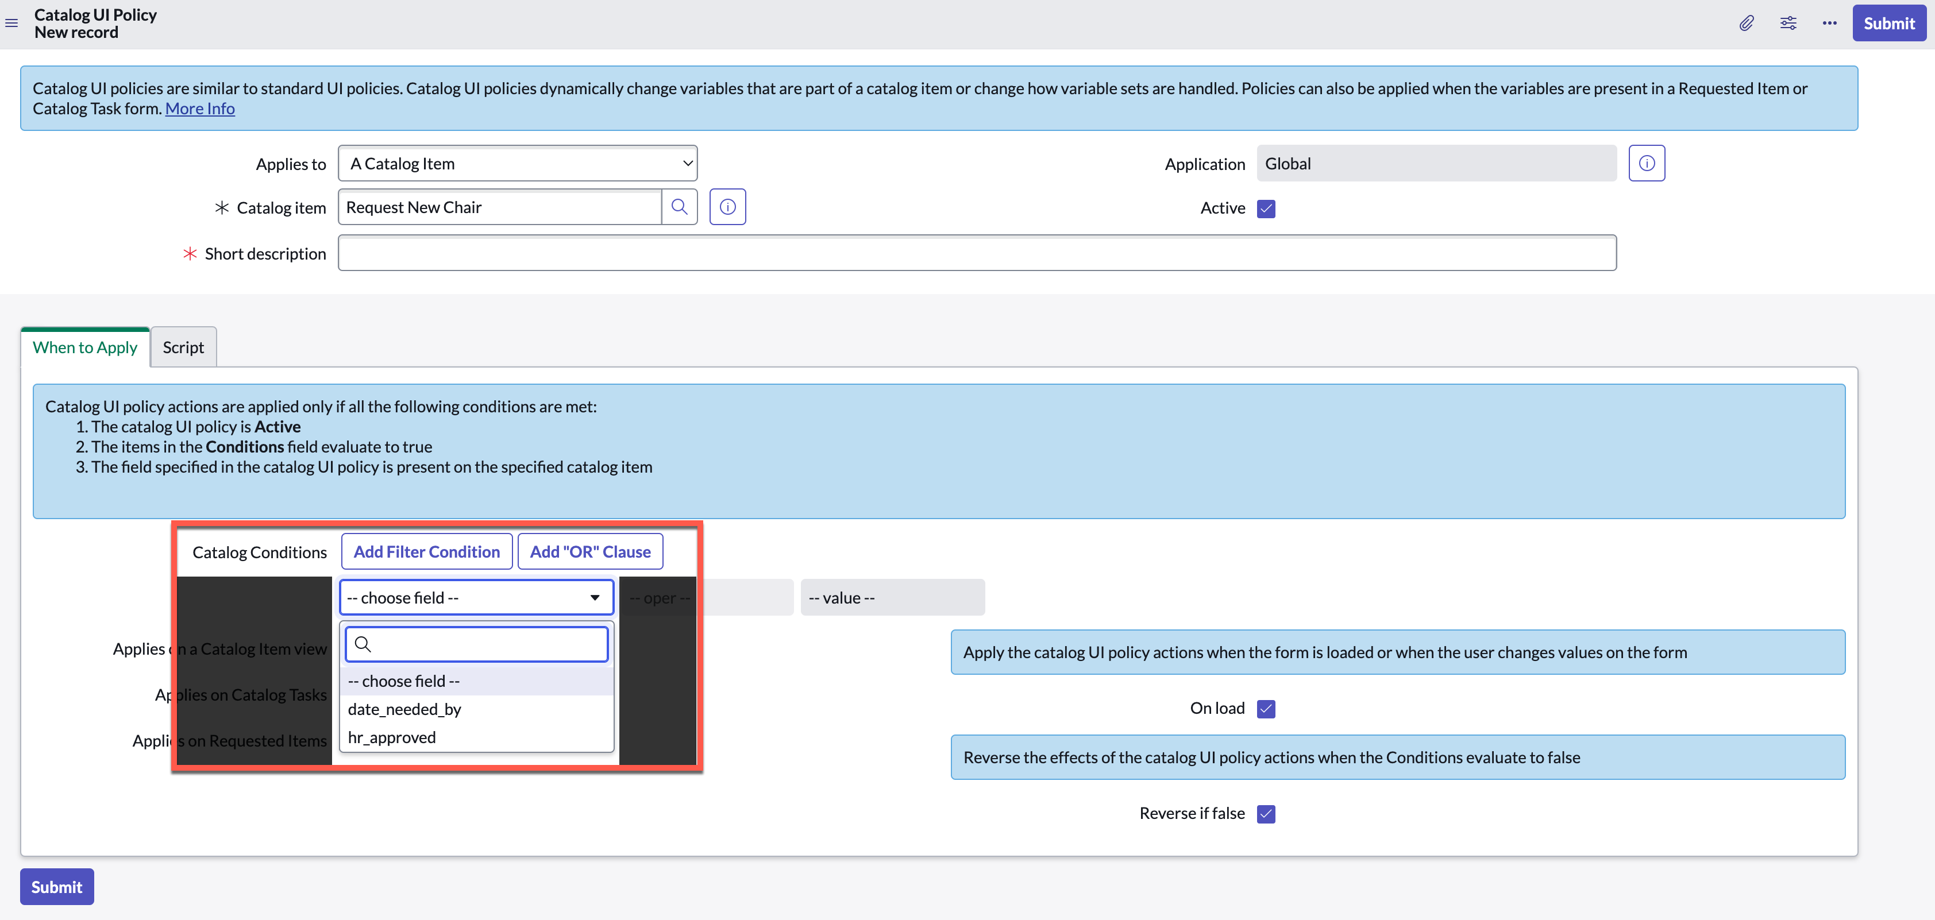Screen dimensions: 1935x920
Task: Click the Add OR Clause button
Action: coord(589,551)
